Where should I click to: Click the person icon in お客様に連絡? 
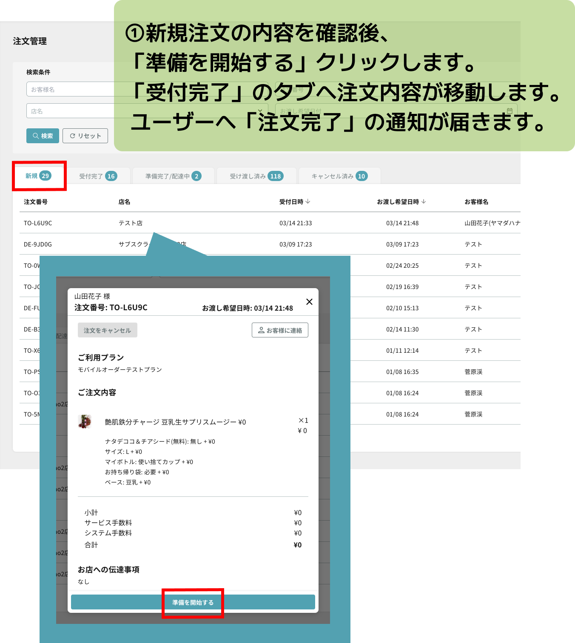261,330
